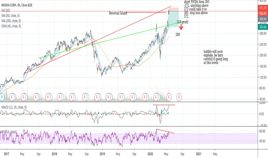
Task: Select the red stop zone of short position
Action: (174, 9)
